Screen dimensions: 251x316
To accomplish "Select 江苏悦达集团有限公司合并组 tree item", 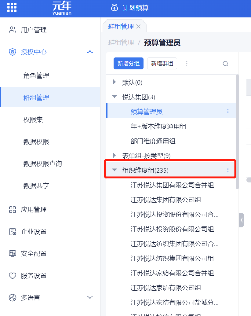I will coord(172,185).
